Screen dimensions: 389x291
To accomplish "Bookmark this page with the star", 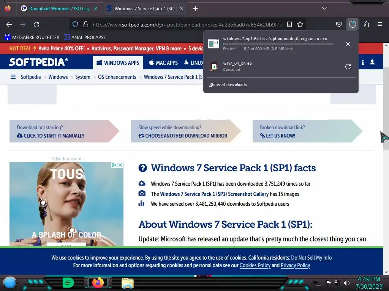I will tap(300, 24).
